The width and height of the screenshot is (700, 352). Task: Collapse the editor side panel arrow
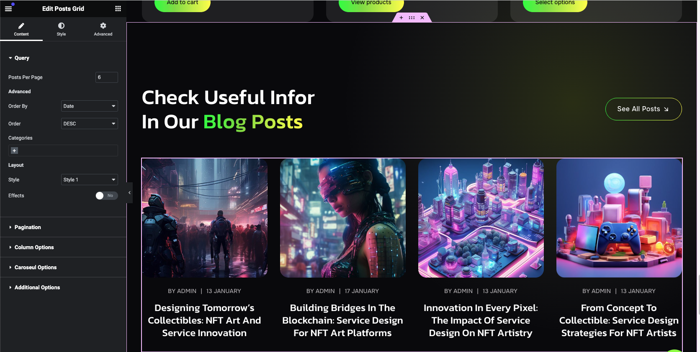click(129, 193)
